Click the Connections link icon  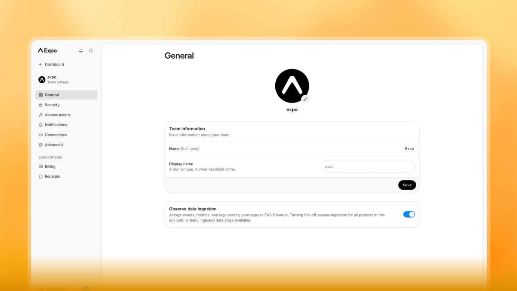point(40,135)
